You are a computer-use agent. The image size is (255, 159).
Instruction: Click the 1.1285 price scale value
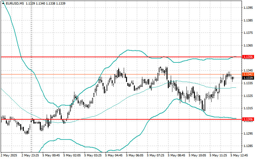pyautogui.click(x=248, y=146)
